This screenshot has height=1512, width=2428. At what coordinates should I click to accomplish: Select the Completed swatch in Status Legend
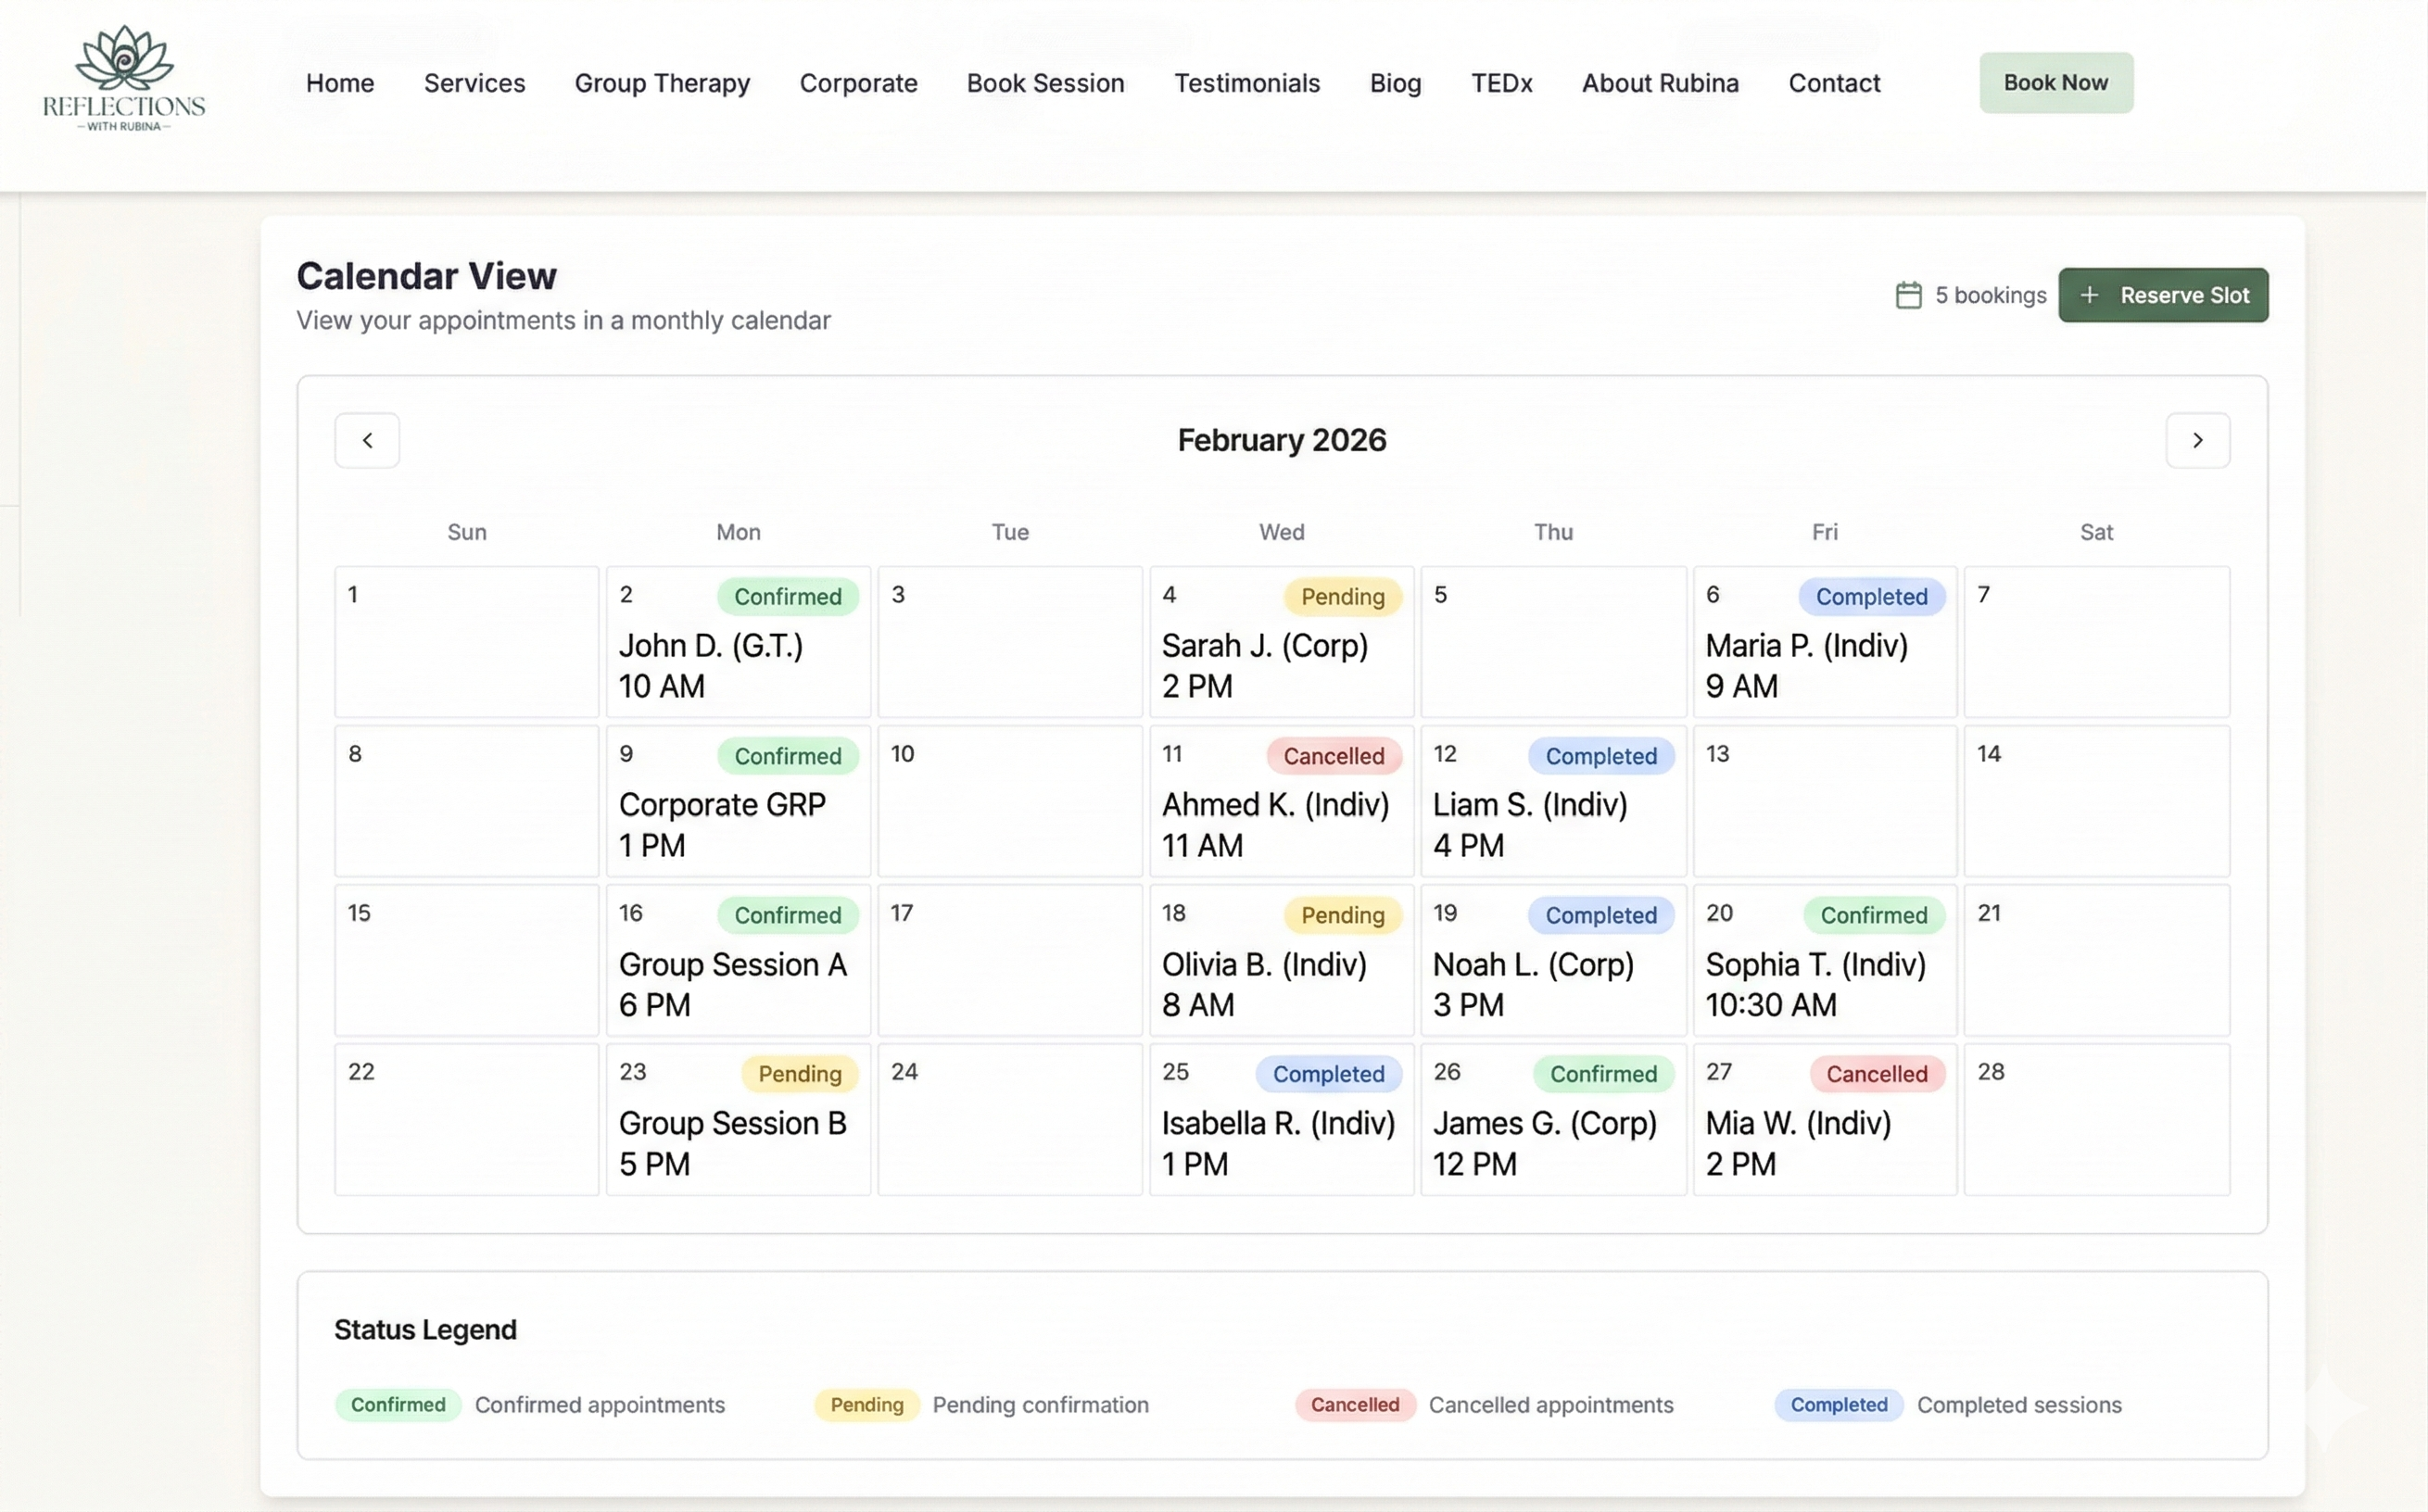1838,1404
